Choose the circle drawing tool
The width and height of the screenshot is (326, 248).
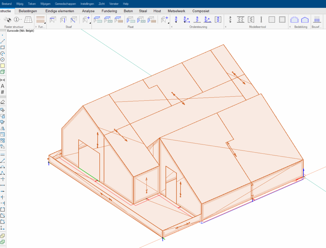click(x=3, y=59)
